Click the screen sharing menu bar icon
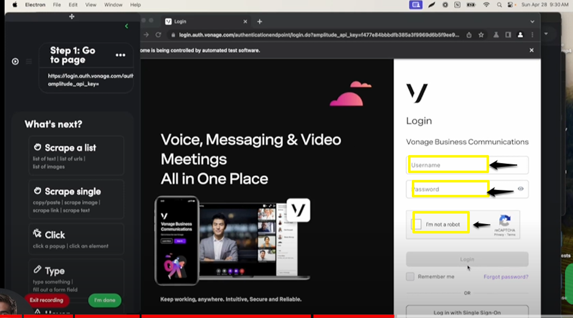573x318 pixels. (x=416, y=5)
